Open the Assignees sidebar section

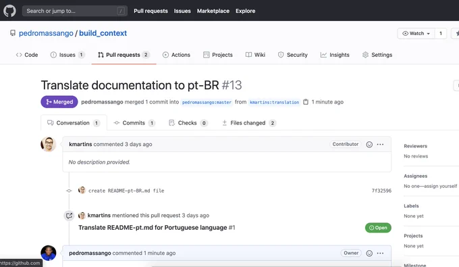click(415, 176)
